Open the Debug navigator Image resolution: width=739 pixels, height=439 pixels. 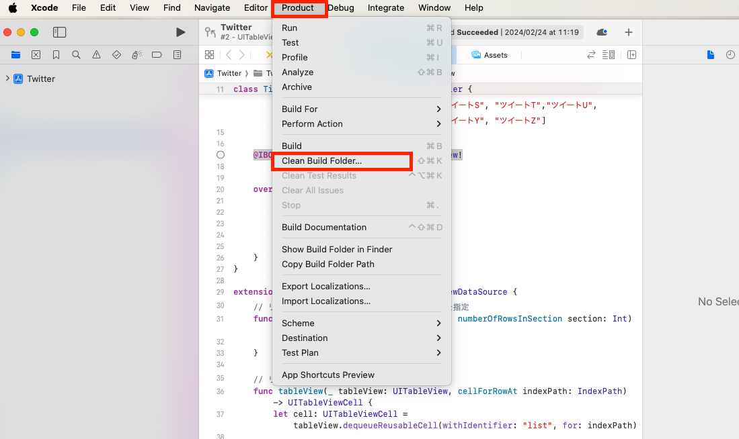point(137,54)
